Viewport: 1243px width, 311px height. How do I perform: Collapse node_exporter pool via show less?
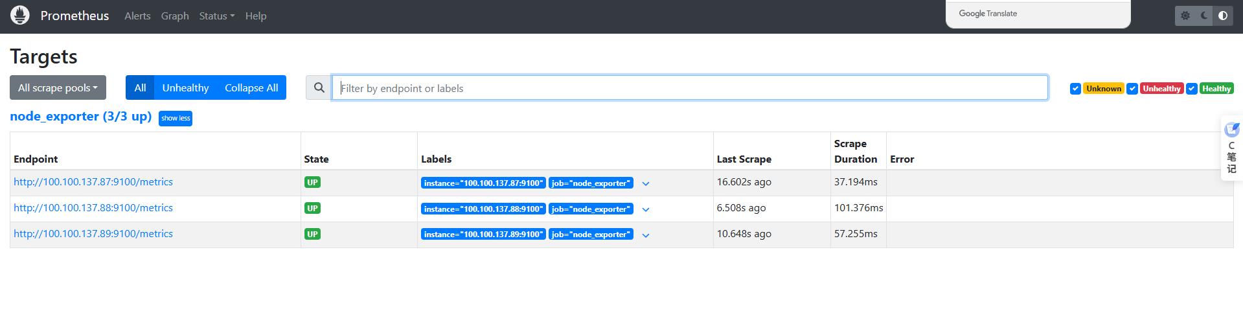coord(176,118)
